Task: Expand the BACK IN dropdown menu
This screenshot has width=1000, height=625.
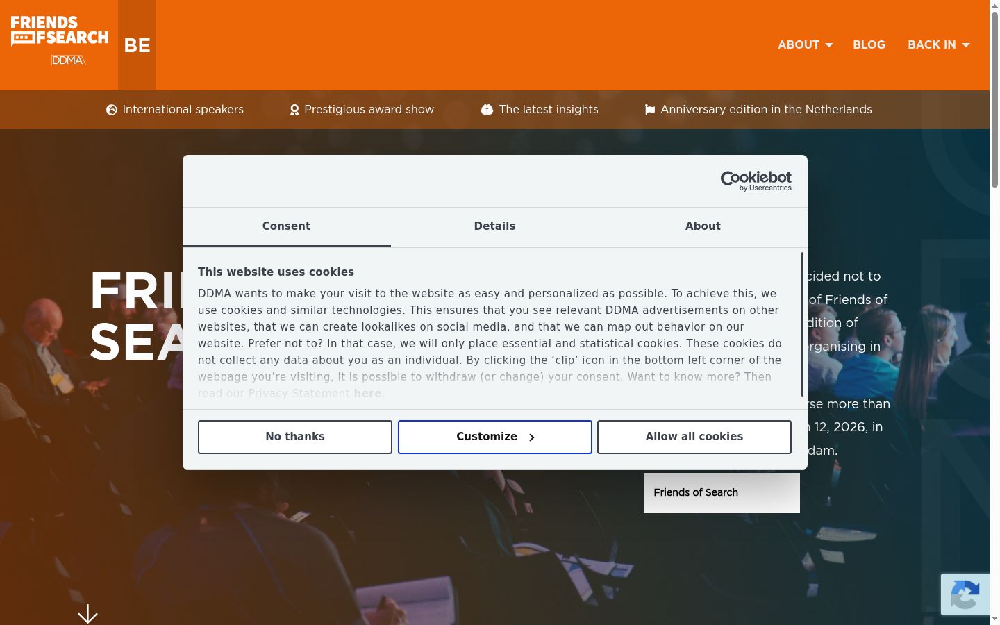Action: click(x=938, y=44)
